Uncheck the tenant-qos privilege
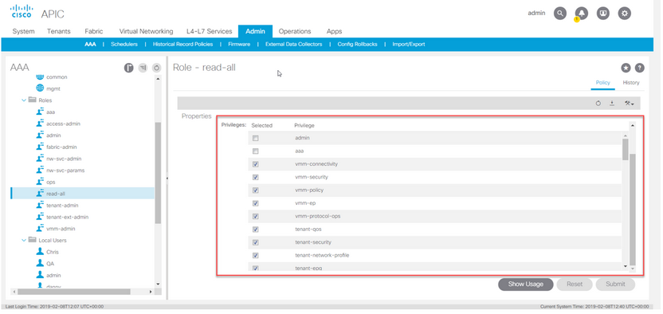This screenshot has height=314, width=663. click(x=255, y=230)
